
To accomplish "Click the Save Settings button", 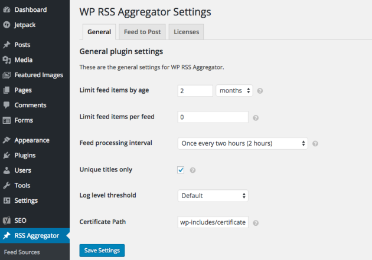I will 102,251.
